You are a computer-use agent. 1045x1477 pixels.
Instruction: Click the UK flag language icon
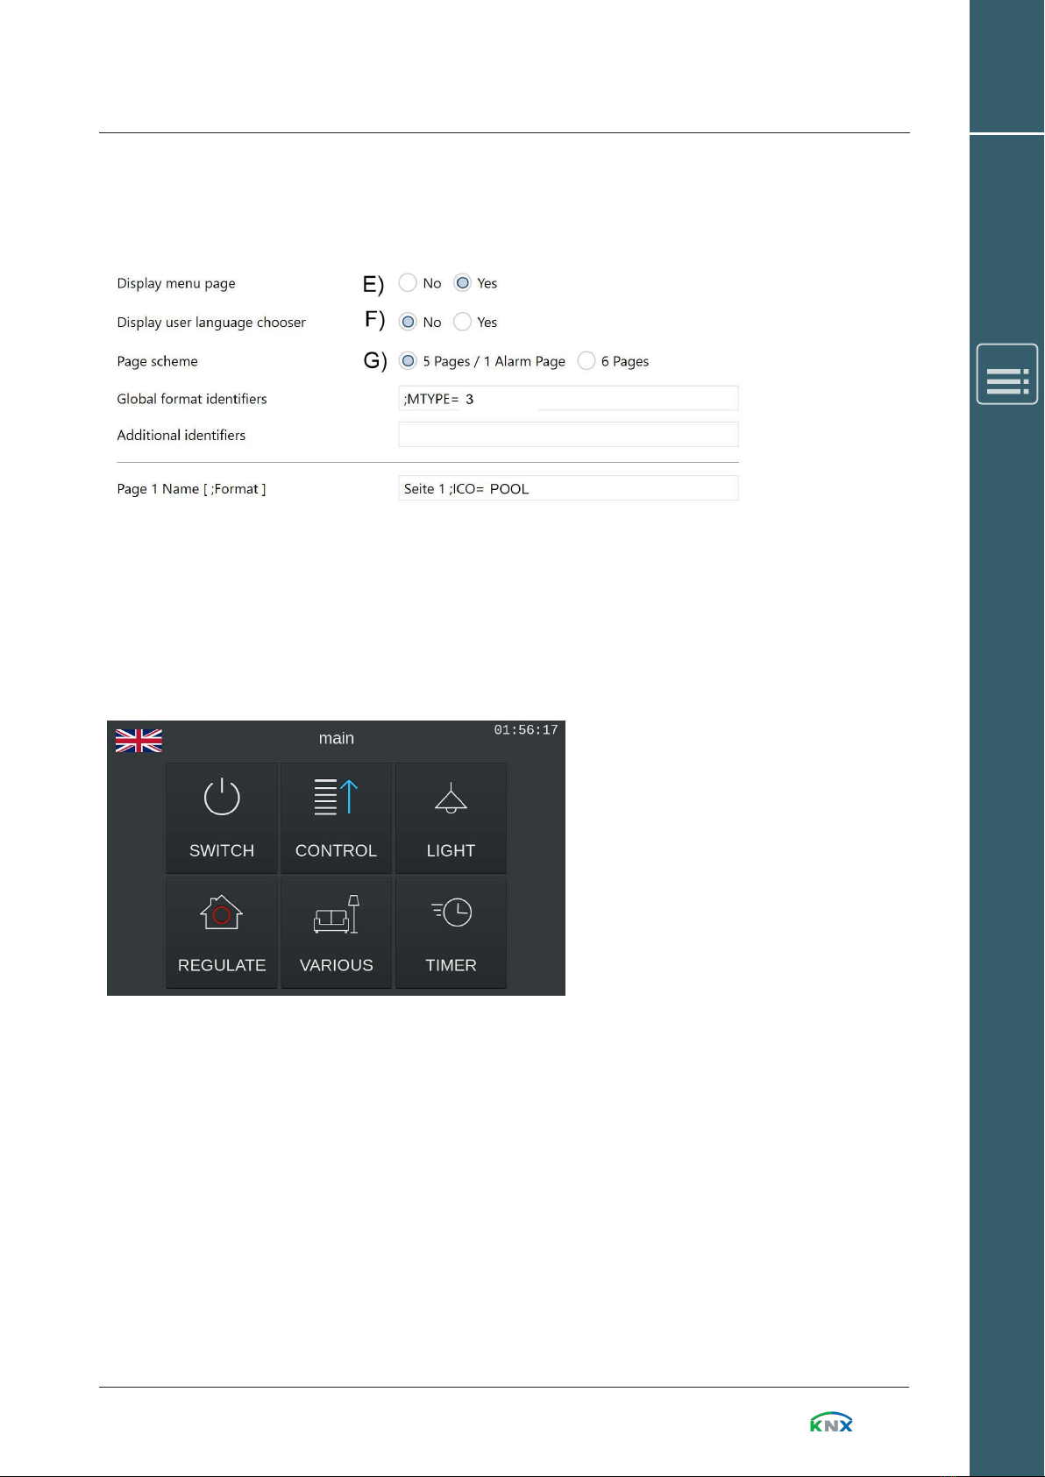pyautogui.click(x=139, y=741)
